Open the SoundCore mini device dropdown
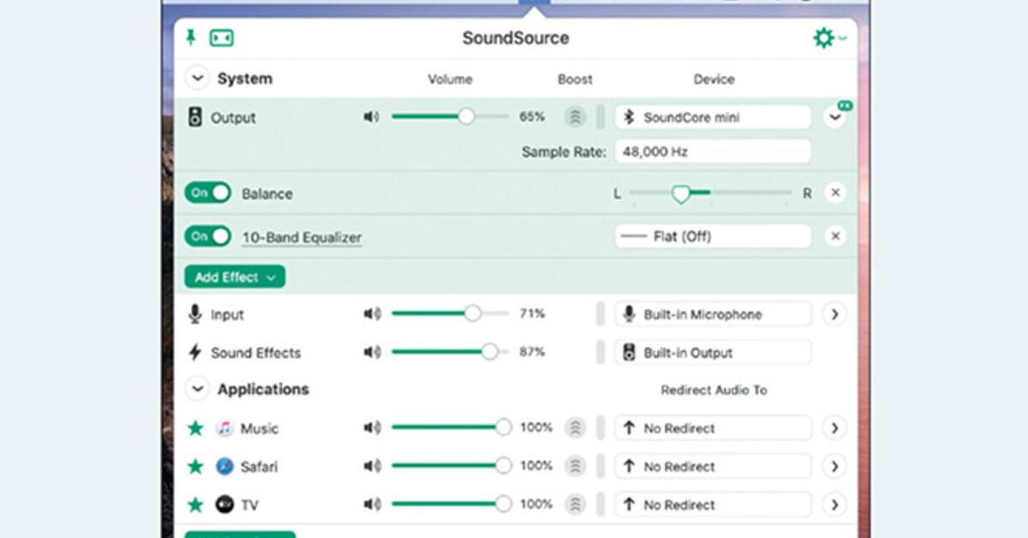 712,117
